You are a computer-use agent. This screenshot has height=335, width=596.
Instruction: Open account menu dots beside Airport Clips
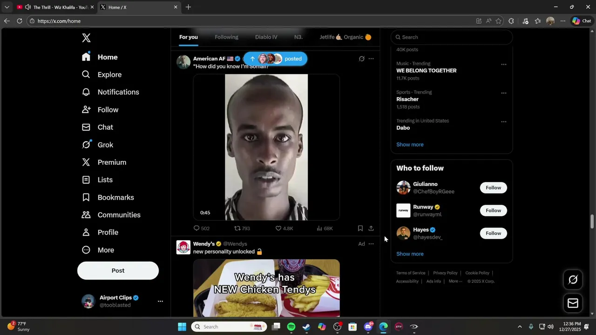coord(160,301)
